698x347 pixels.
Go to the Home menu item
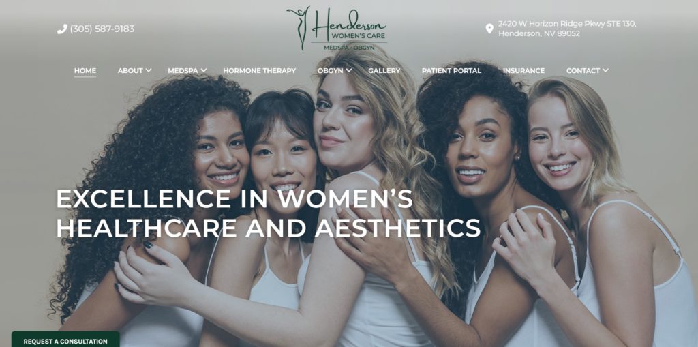point(85,70)
